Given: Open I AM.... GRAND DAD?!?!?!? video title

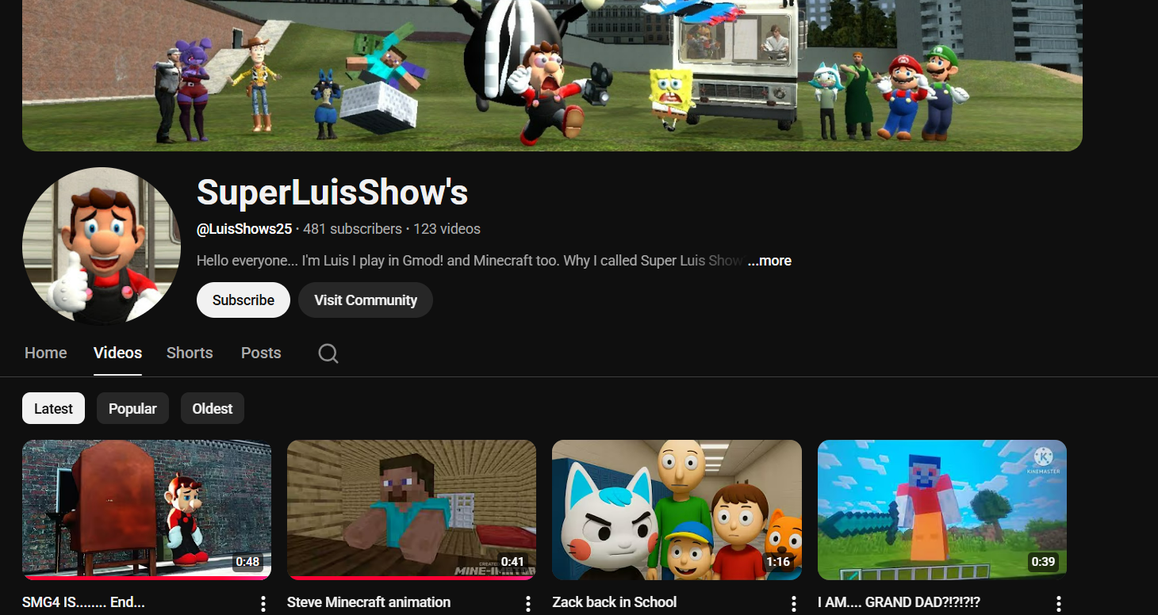Looking at the screenshot, I should 899,602.
